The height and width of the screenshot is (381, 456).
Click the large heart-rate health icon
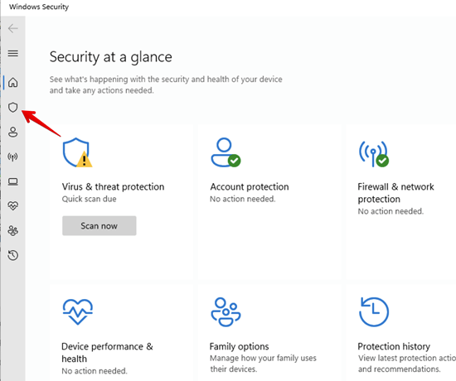pyautogui.click(x=78, y=311)
